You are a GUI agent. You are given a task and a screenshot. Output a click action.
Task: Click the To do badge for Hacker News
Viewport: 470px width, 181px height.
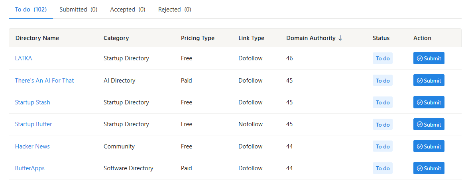(x=382, y=146)
